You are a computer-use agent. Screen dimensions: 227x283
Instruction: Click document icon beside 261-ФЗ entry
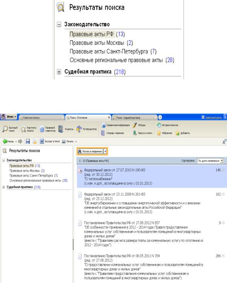pyautogui.click(x=80, y=195)
